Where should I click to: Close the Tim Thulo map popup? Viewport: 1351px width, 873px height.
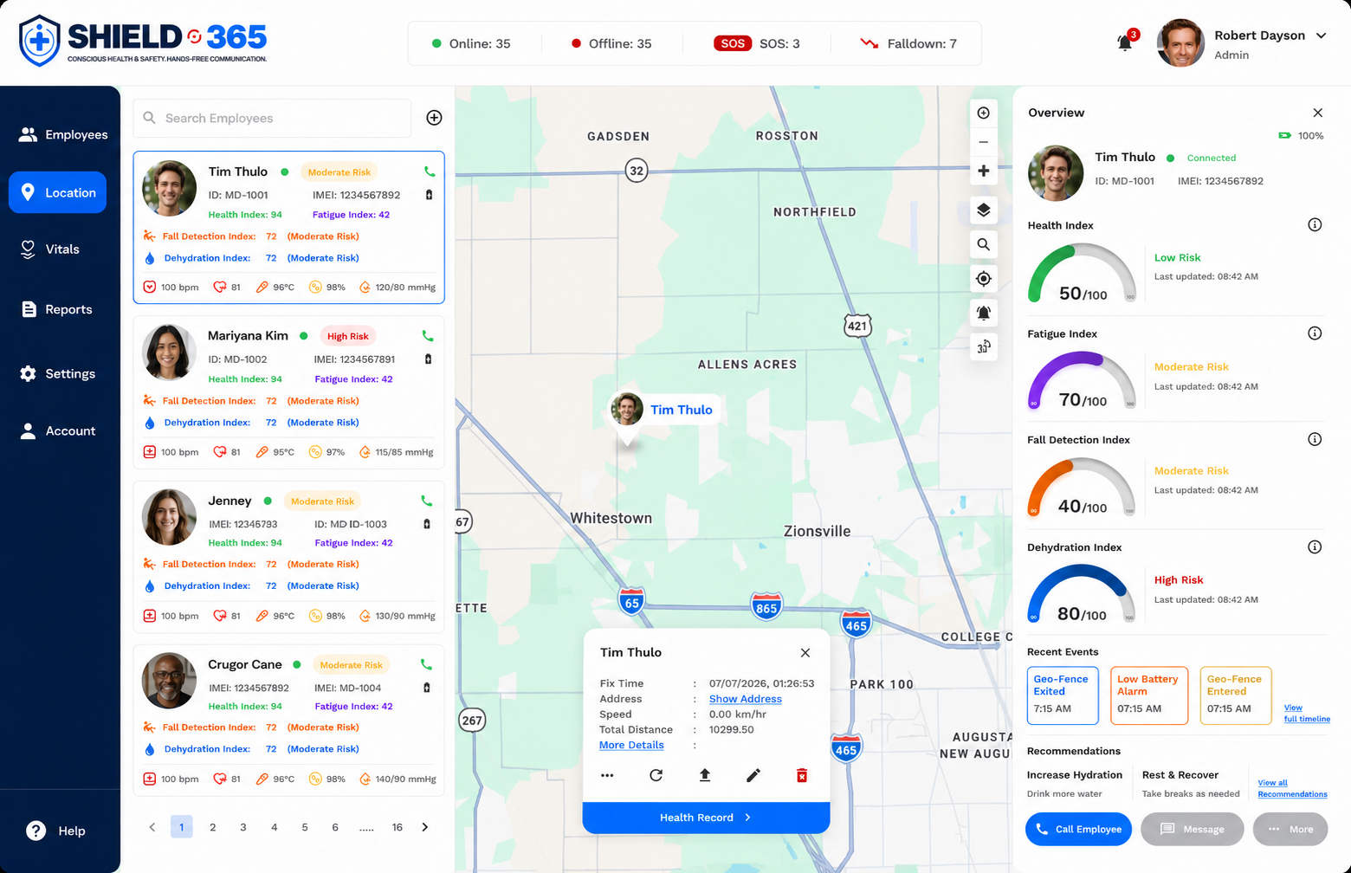pyautogui.click(x=805, y=653)
